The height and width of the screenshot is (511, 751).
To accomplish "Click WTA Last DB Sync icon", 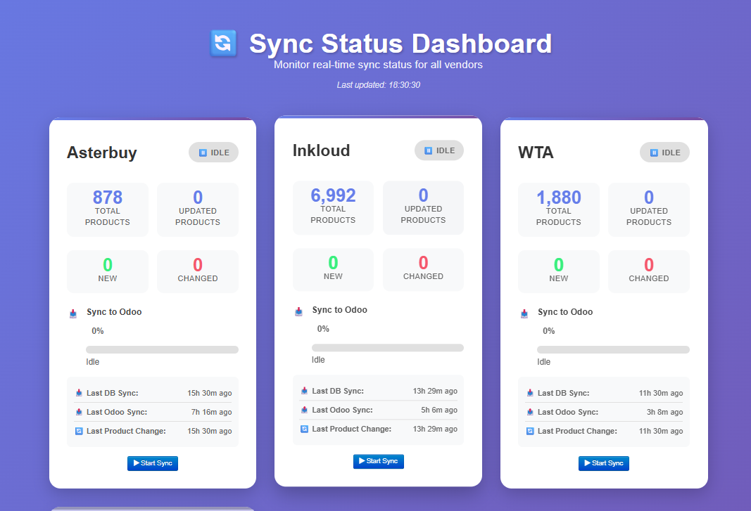I will point(530,393).
